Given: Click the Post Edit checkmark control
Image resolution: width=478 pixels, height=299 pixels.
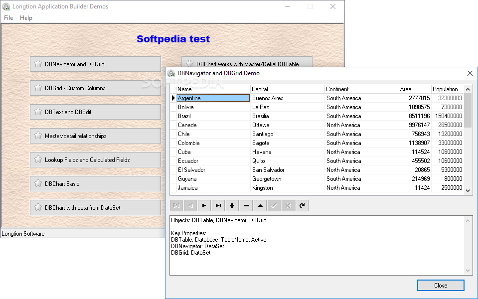Looking at the screenshot, I should pyautogui.click(x=274, y=205).
